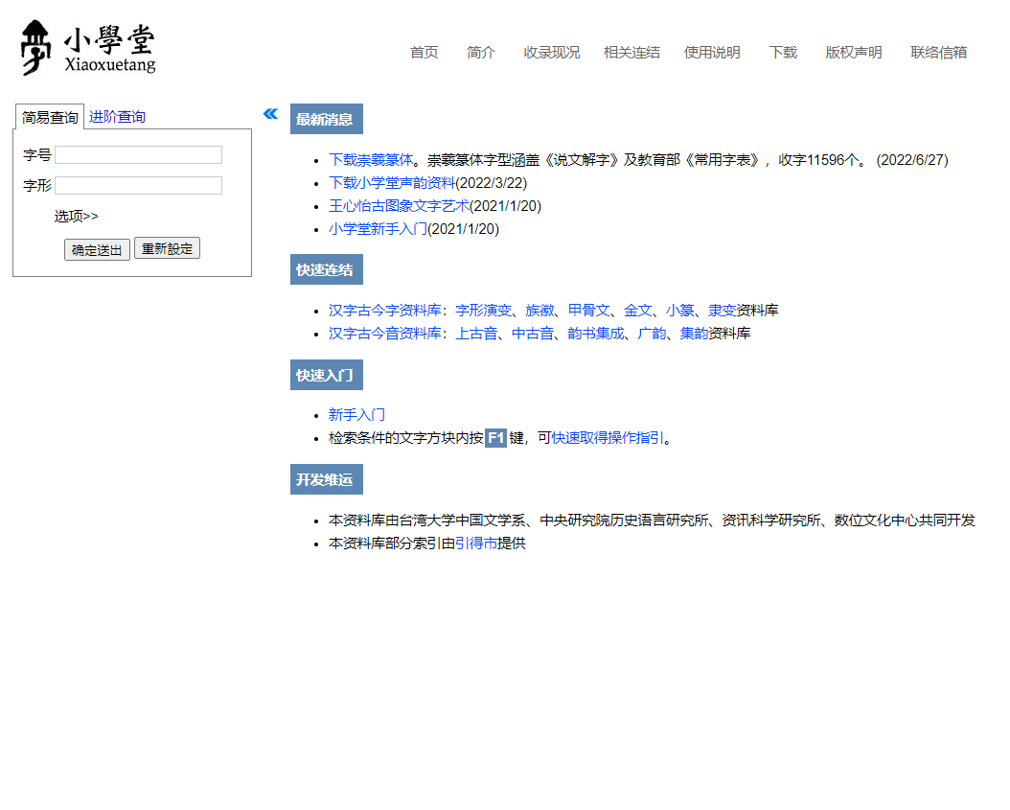
Task: Go to 收录现况 in the navigation
Action: click(x=551, y=52)
